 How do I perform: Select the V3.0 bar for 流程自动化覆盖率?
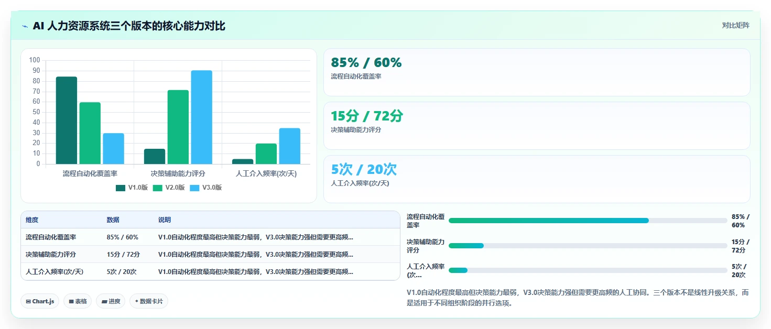click(x=113, y=149)
